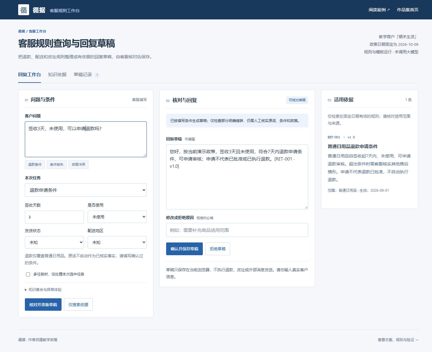Click the 客服工作台 breadcrumb text
This screenshot has height=352, width=432.
point(38,31)
